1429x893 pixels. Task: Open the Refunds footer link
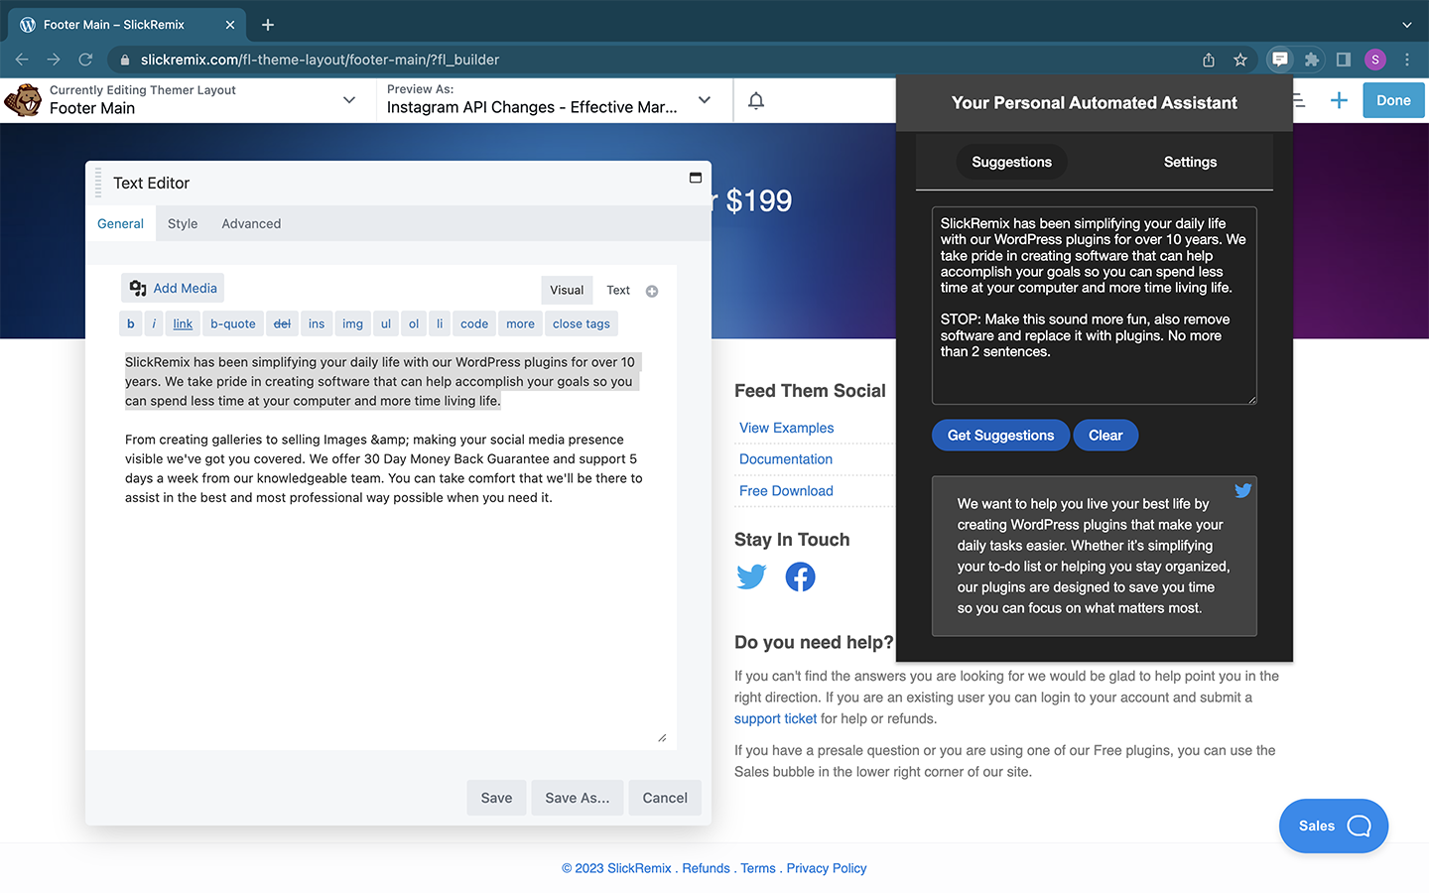(706, 868)
